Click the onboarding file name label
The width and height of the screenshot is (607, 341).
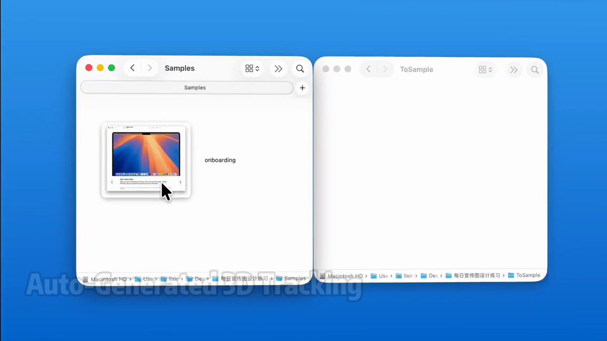[220, 160]
